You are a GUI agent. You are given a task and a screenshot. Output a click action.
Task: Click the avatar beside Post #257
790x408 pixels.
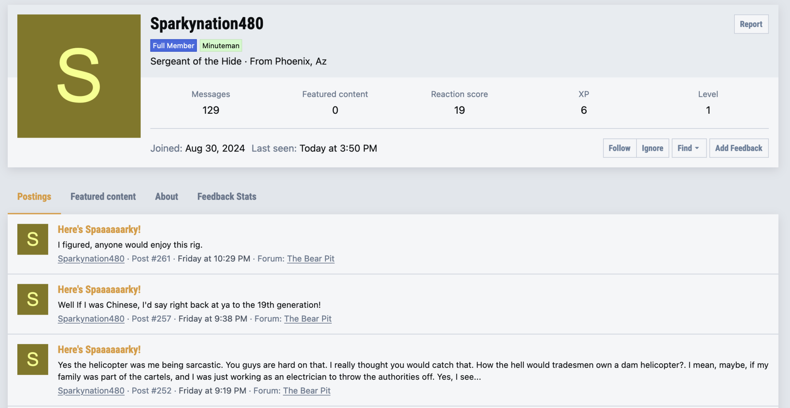[33, 299]
